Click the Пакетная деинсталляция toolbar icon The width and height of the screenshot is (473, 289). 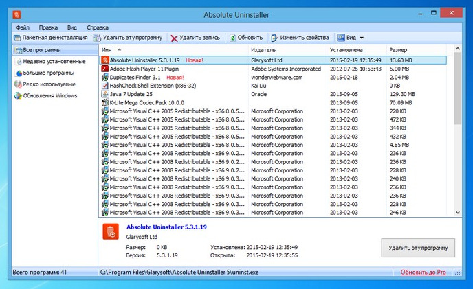pos(17,38)
